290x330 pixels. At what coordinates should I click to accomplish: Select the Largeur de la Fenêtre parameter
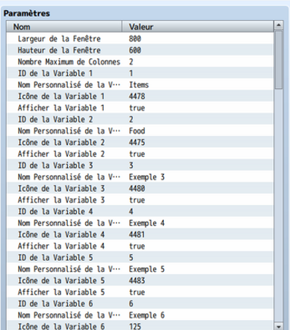[x=140, y=38]
